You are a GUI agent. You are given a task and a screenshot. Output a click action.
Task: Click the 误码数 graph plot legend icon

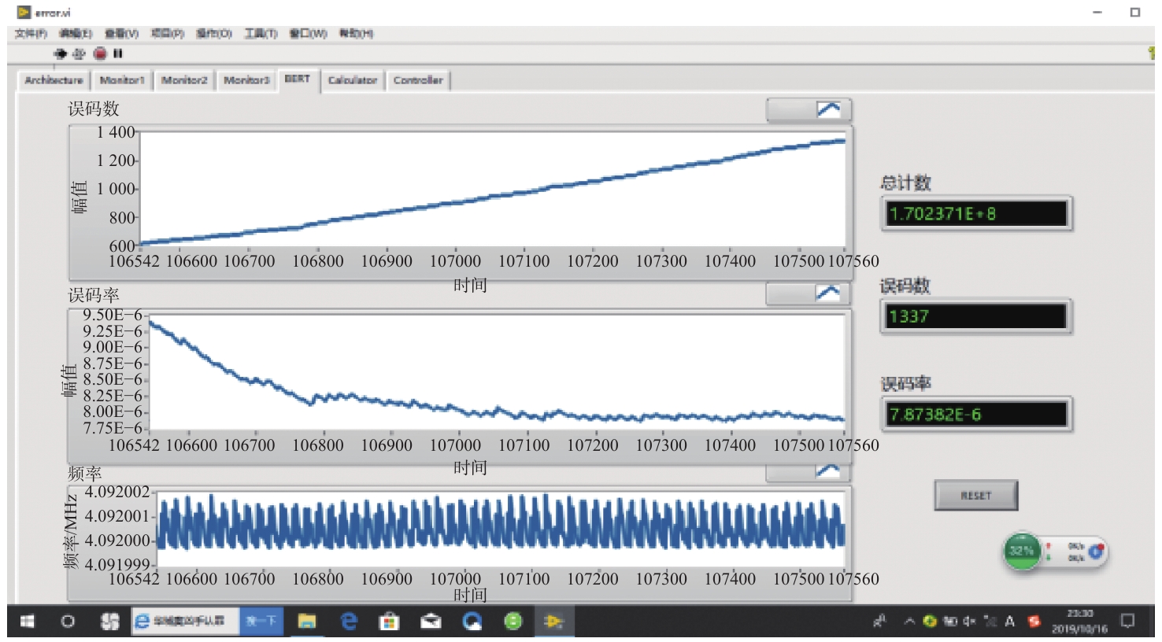point(827,110)
